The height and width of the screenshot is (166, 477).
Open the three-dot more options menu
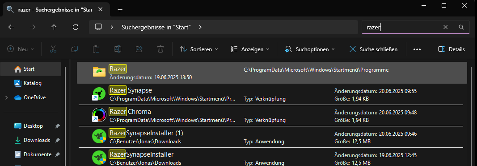click(417, 49)
